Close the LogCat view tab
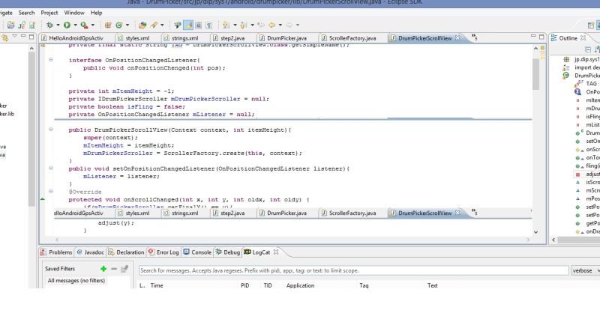Screen dimensions: 600x328 (276, 252)
